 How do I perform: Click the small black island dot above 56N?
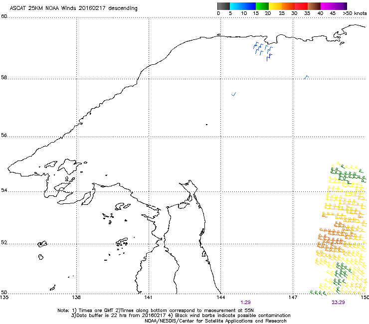pos(206,125)
